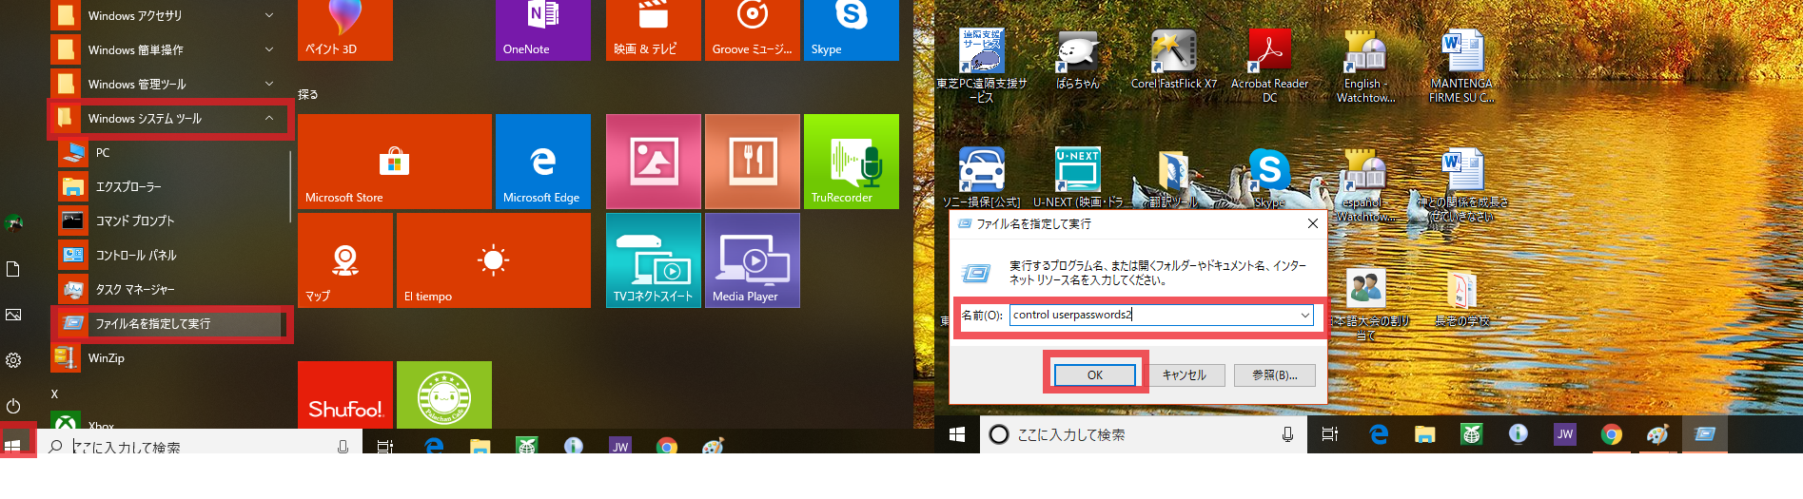Select ファイル名を指定して実行 in the app list

tap(171, 323)
